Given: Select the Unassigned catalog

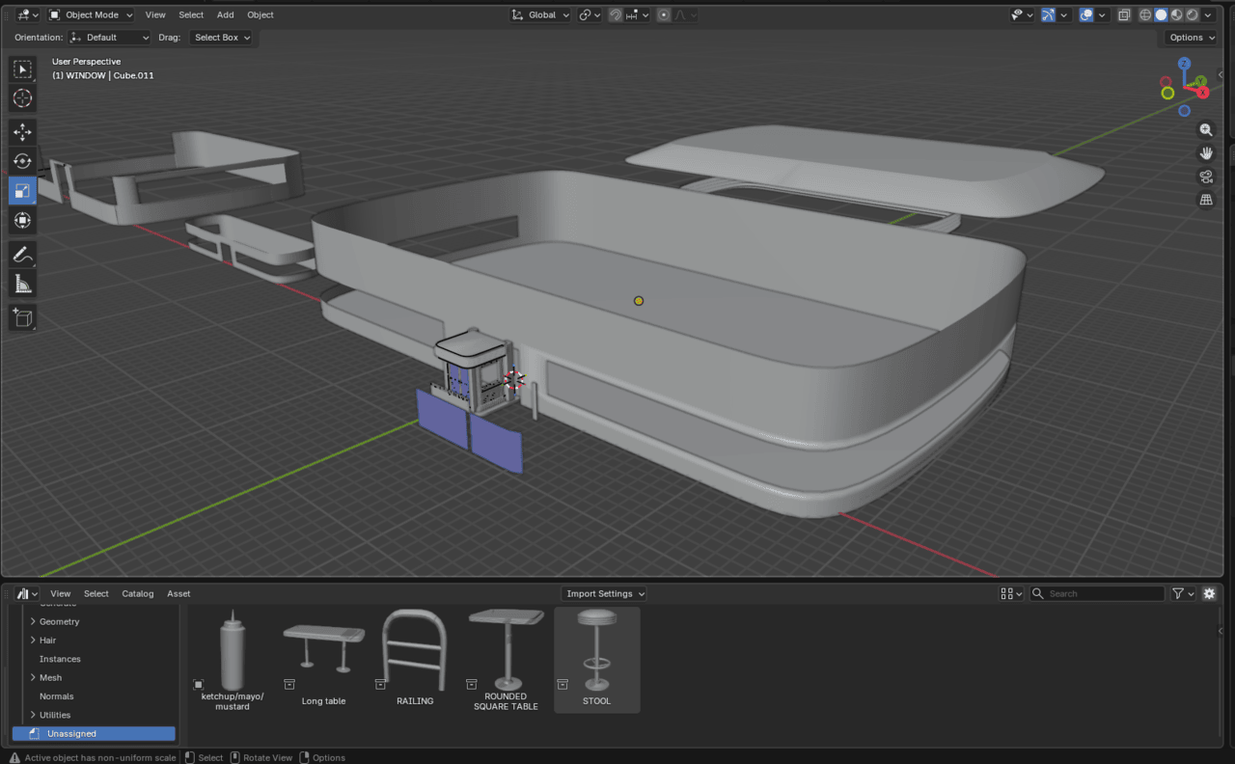Looking at the screenshot, I should pyautogui.click(x=94, y=733).
